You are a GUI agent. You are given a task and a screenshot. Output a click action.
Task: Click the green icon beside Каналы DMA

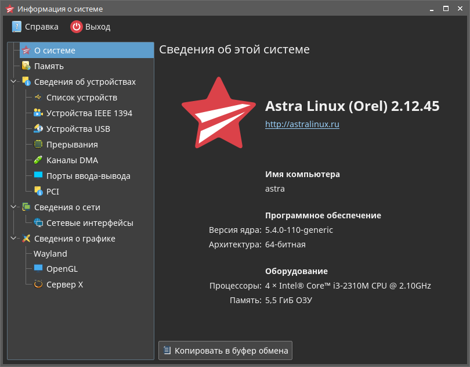(38, 160)
